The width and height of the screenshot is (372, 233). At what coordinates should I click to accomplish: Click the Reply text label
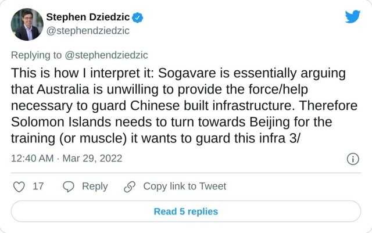click(94, 187)
